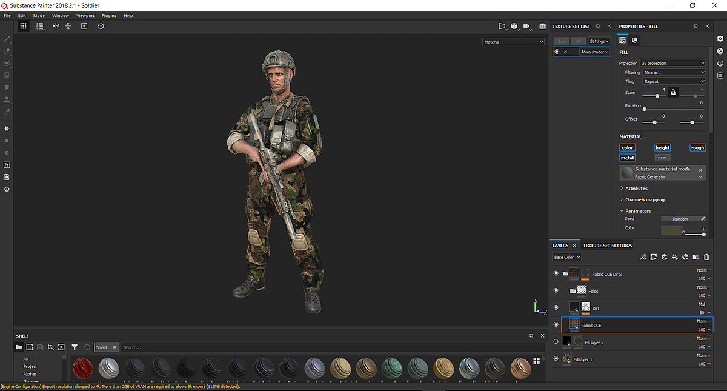Show Fill layer 2
The image size is (727, 391).
(556, 342)
